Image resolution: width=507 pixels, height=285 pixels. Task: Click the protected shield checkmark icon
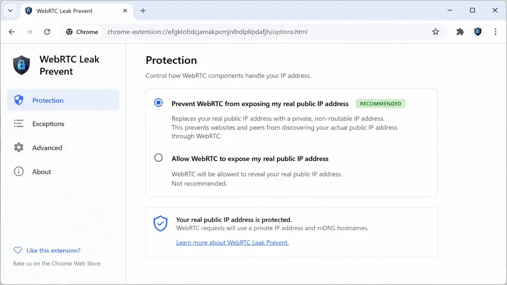tap(161, 223)
